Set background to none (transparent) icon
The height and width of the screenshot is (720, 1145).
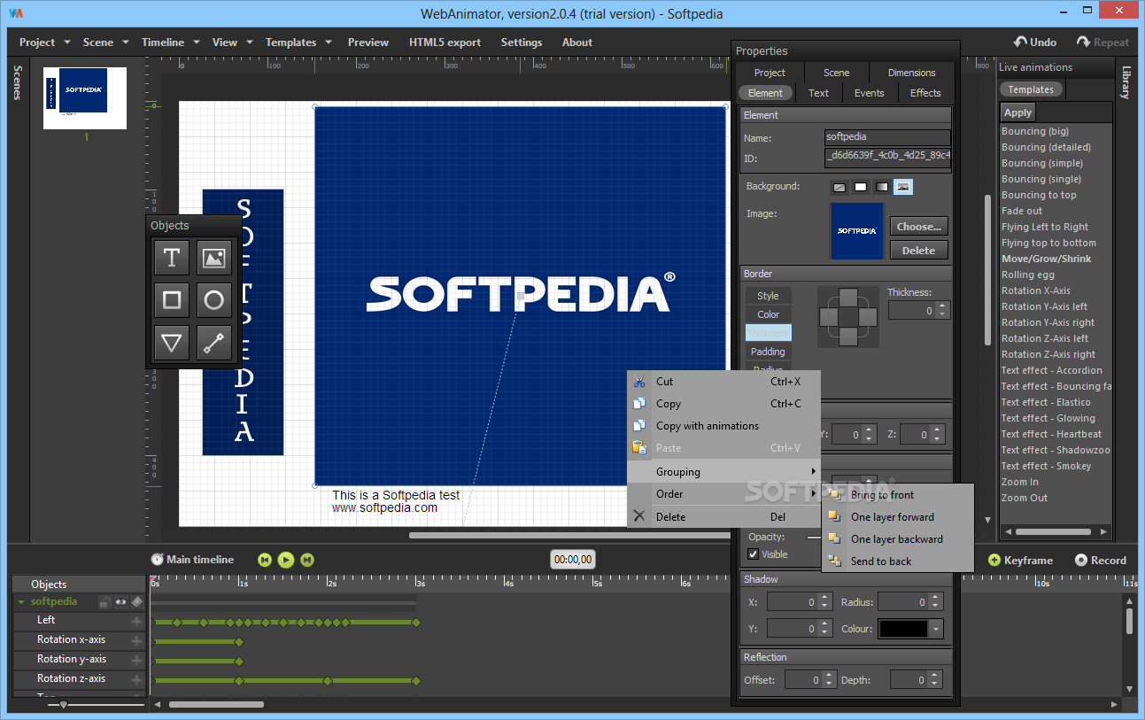pyautogui.click(x=839, y=187)
